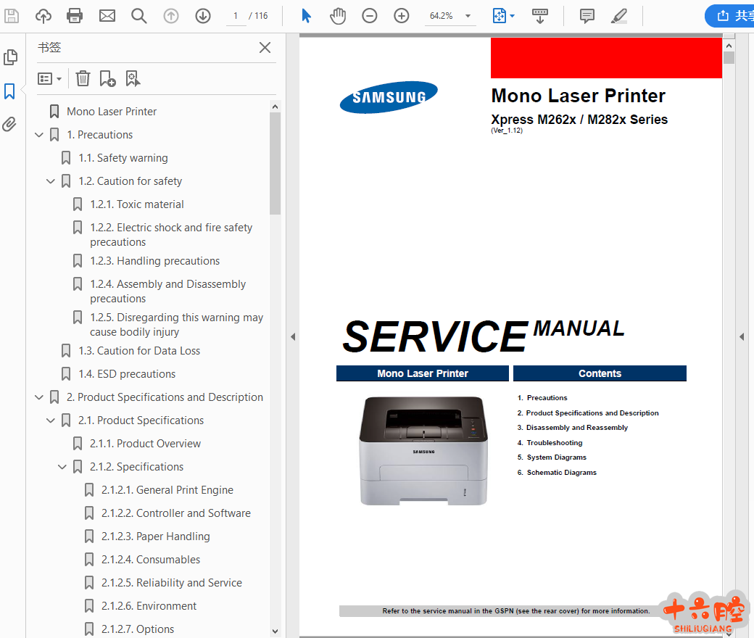Image resolution: width=754 pixels, height=638 pixels.
Task: Collapse the 2.1.2. Specifications bookmark
Action: point(62,467)
